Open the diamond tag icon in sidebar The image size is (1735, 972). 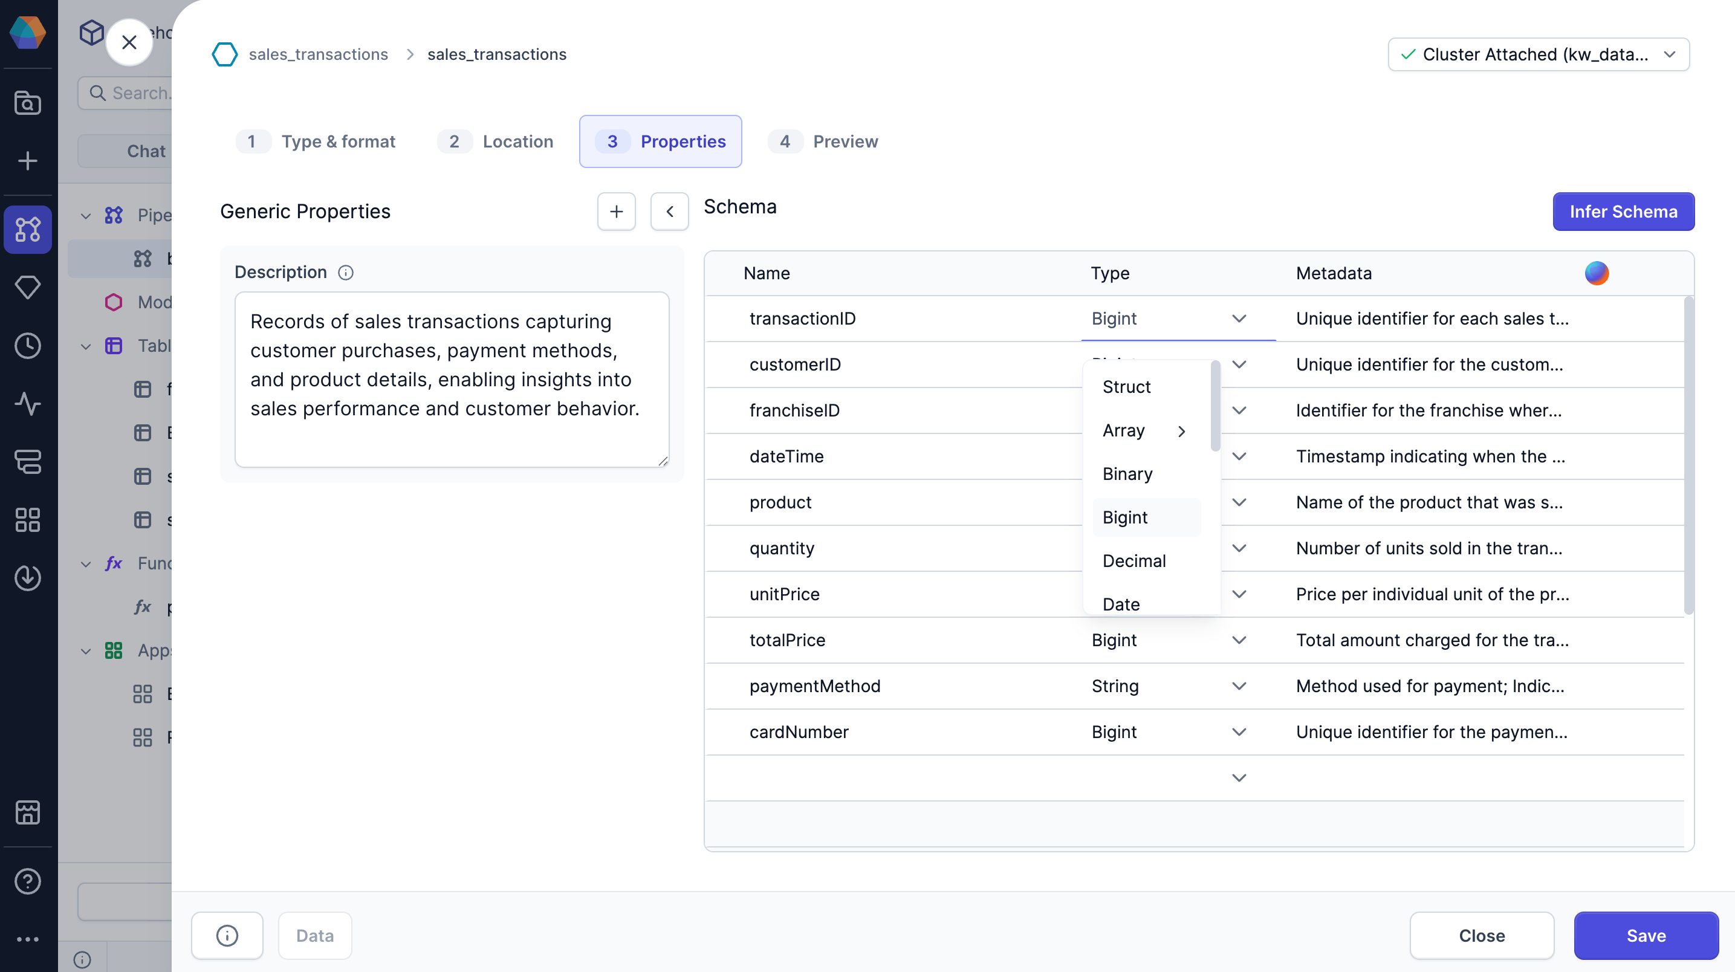pos(28,288)
